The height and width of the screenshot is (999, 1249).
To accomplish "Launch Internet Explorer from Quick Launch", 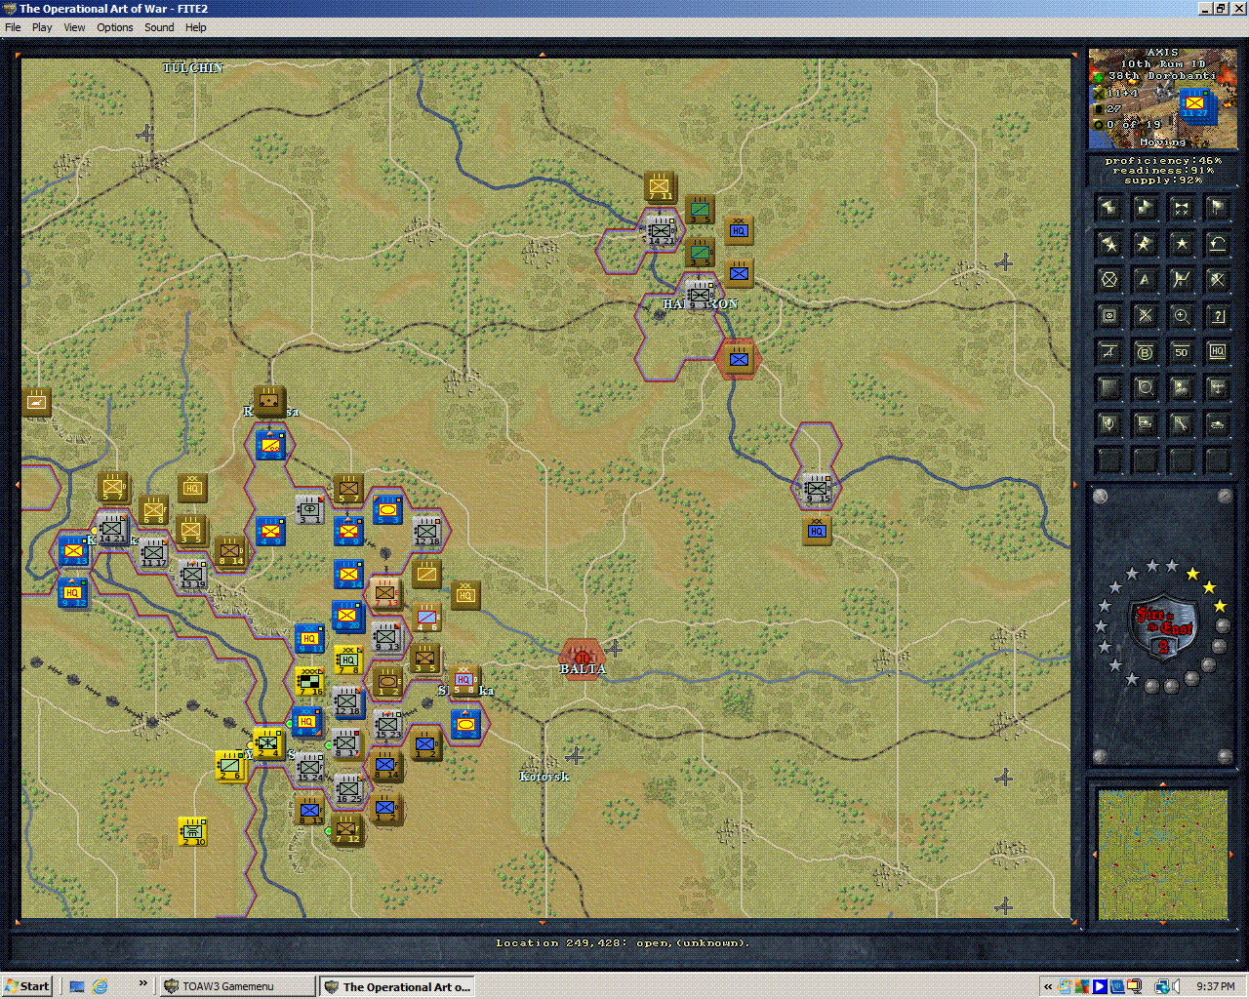I will (x=100, y=986).
